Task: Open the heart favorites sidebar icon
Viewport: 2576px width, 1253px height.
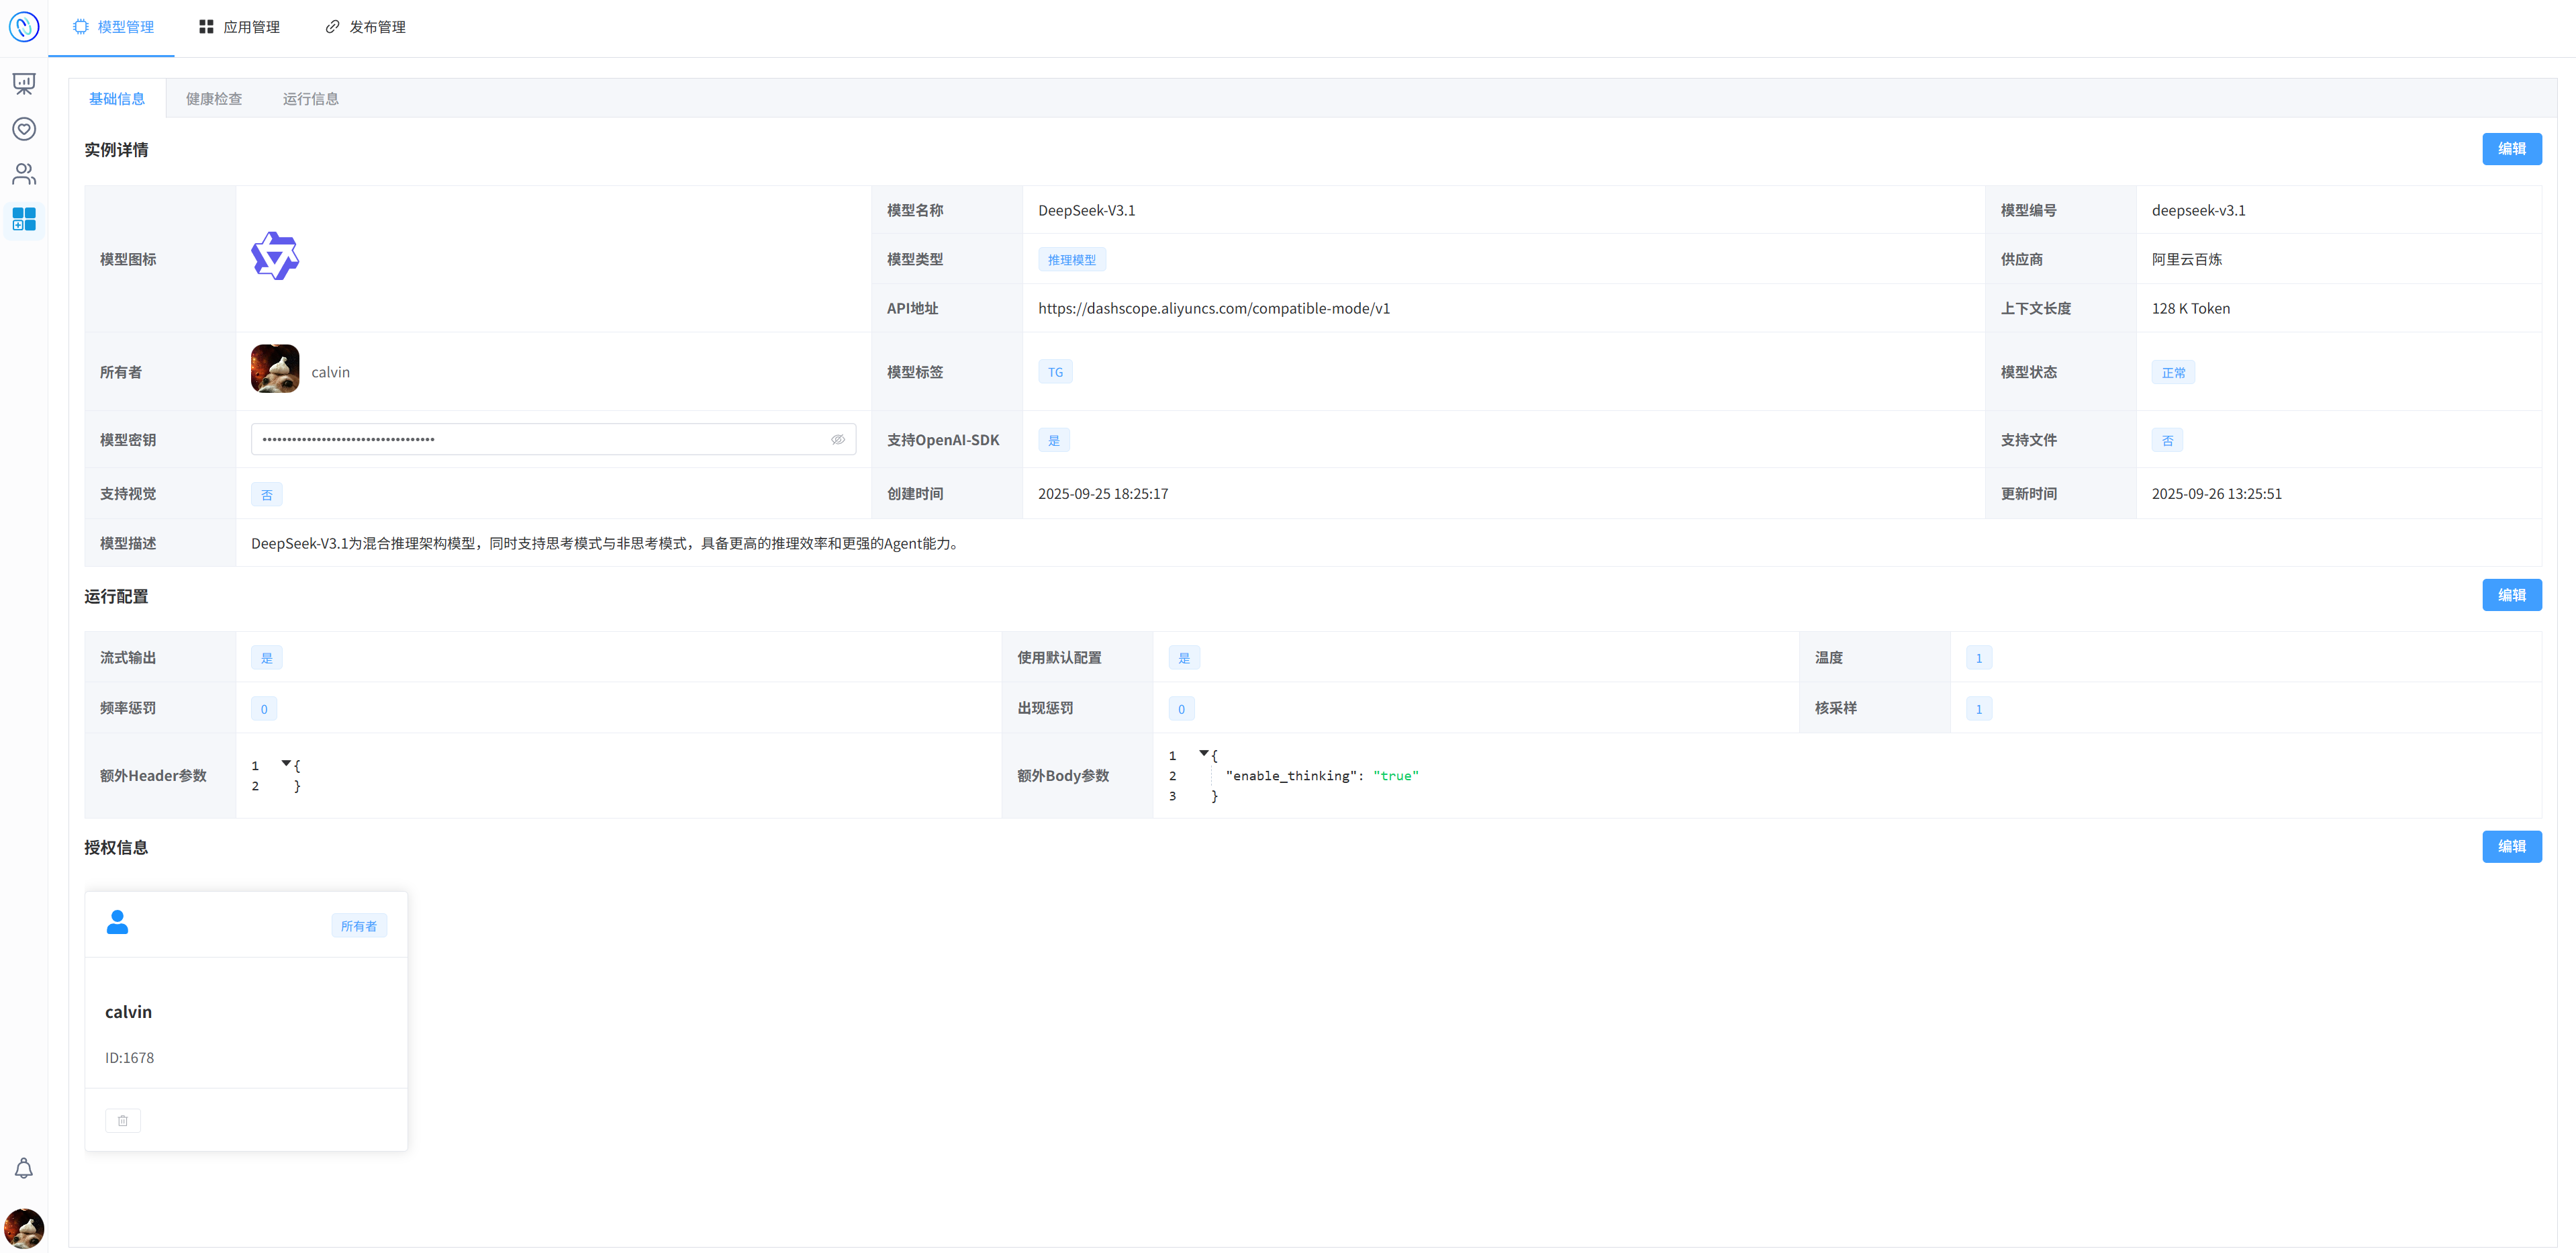Action: [24, 129]
